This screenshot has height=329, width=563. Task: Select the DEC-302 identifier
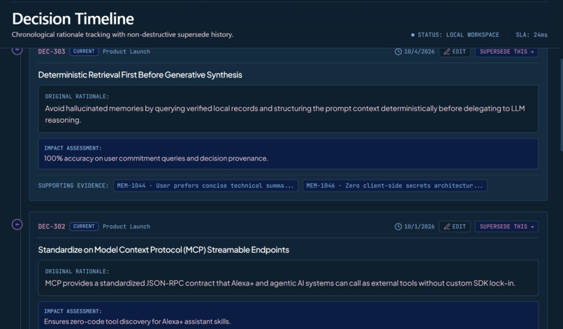pos(52,226)
